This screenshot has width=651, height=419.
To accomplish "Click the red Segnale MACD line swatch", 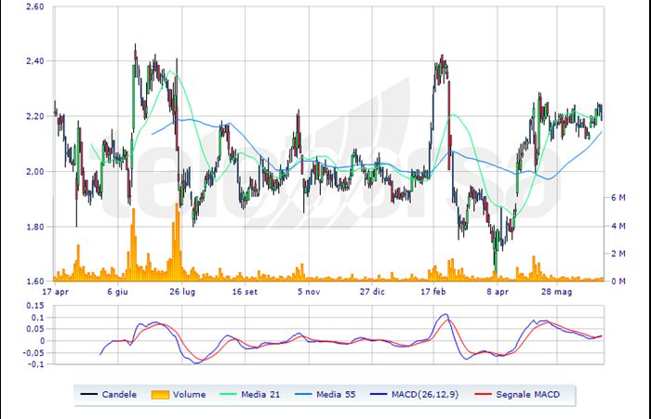I will click(483, 394).
